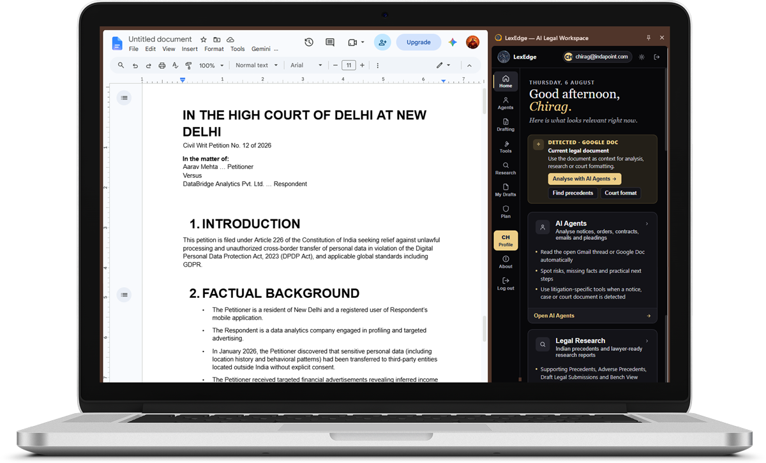Image resolution: width=766 pixels, height=463 pixels.
Task: Click the left indent marker on ruler
Action: click(x=183, y=80)
